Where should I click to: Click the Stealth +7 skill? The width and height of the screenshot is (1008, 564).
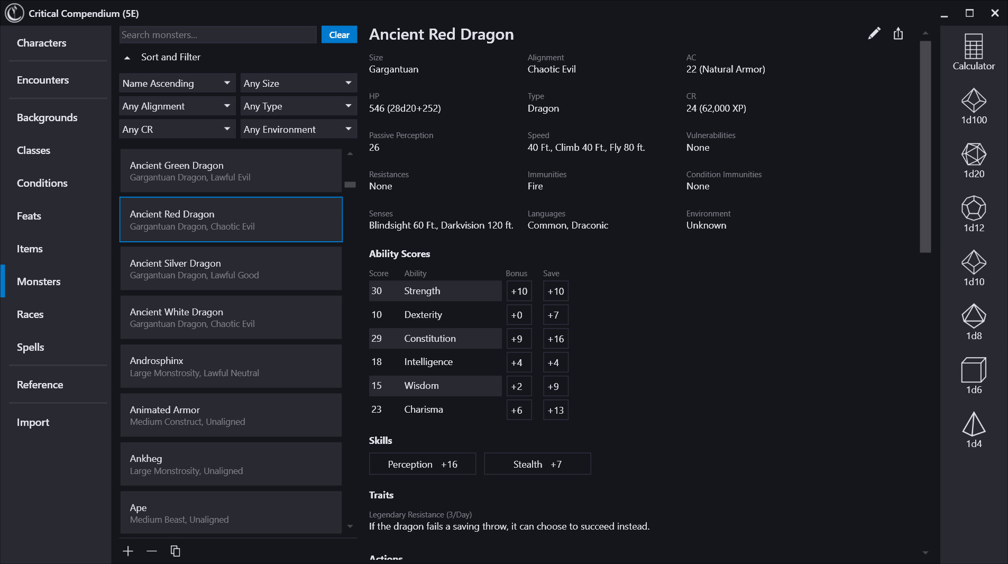[537, 464]
